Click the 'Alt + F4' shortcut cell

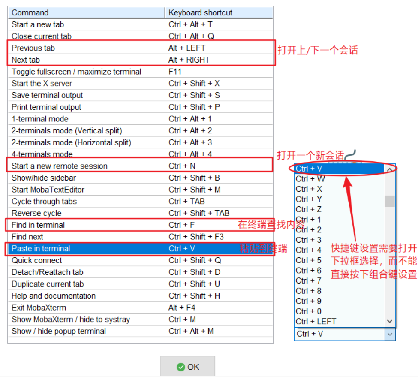[x=219, y=308]
